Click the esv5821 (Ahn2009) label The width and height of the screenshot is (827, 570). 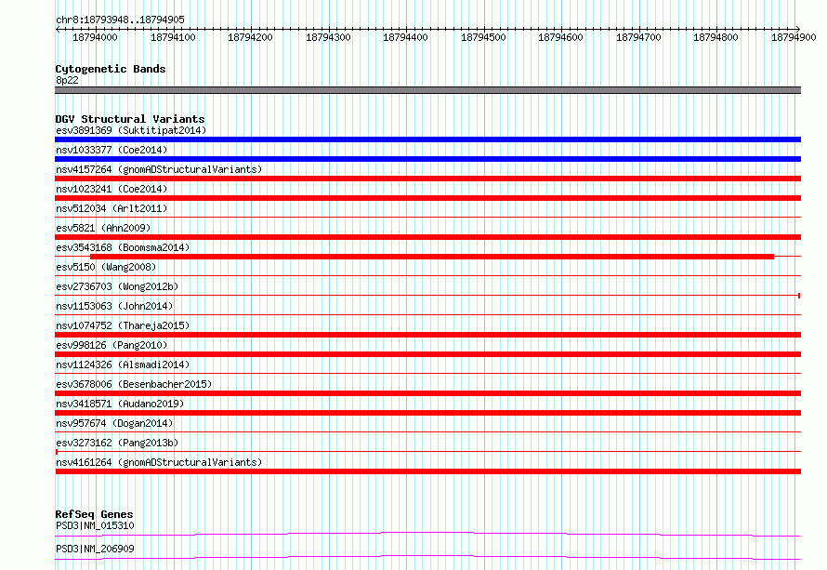(x=103, y=228)
